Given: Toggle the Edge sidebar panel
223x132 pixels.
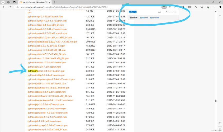Looking at the screenshot, I should (220, 7).
